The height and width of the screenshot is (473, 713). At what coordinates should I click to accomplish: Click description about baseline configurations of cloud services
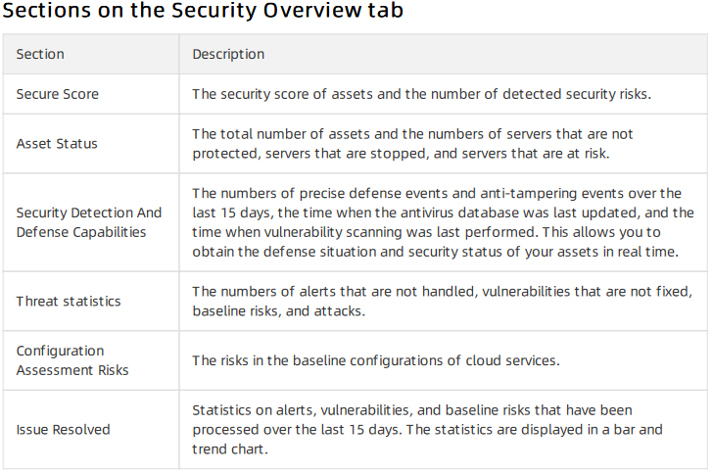(376, 360)
